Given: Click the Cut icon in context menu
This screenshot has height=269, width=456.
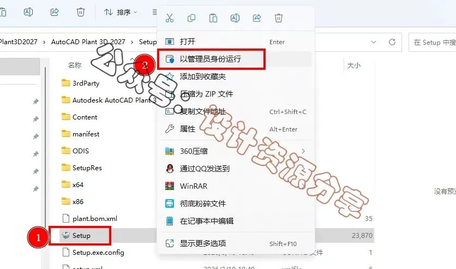Looking at the screenshot, I should click(170, 18).
